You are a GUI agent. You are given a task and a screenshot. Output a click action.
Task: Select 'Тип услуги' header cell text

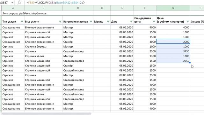pyautogui.click(x=9, y=22)
